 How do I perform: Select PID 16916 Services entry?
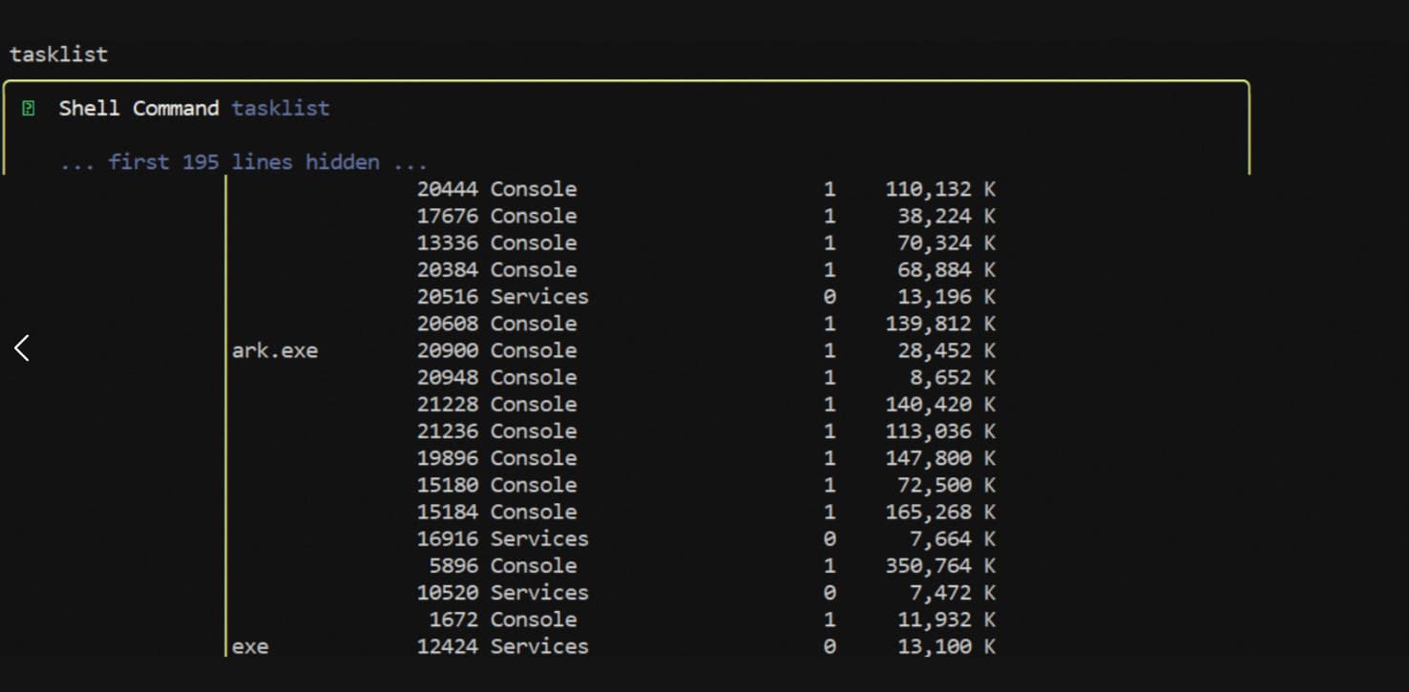[502, 539]
